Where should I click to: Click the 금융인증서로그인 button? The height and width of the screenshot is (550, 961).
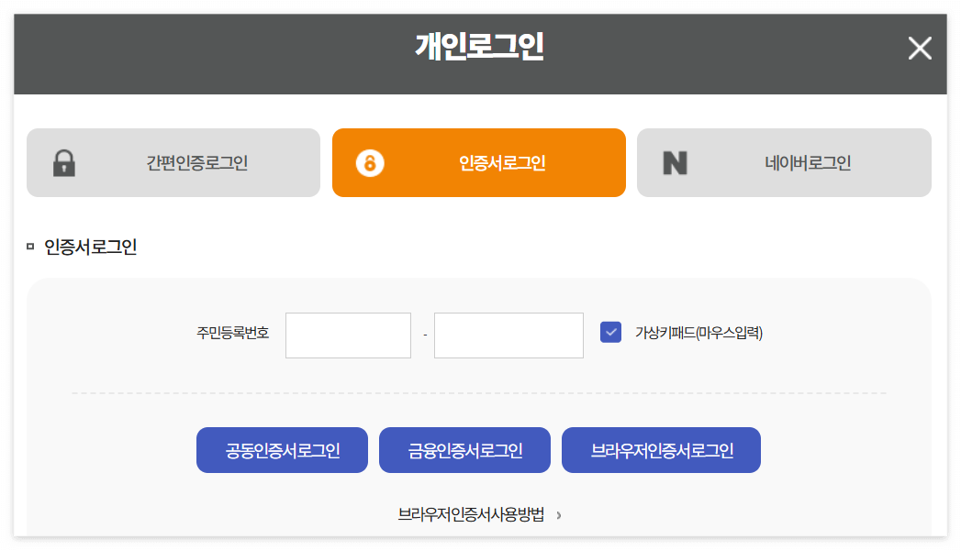(464, 449)
